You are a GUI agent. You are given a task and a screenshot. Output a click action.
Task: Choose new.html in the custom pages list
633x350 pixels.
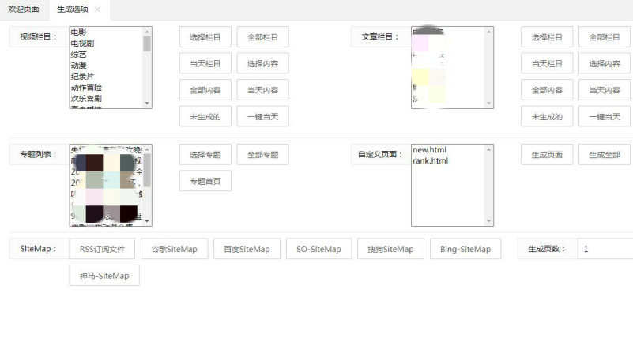coord(430,150)
